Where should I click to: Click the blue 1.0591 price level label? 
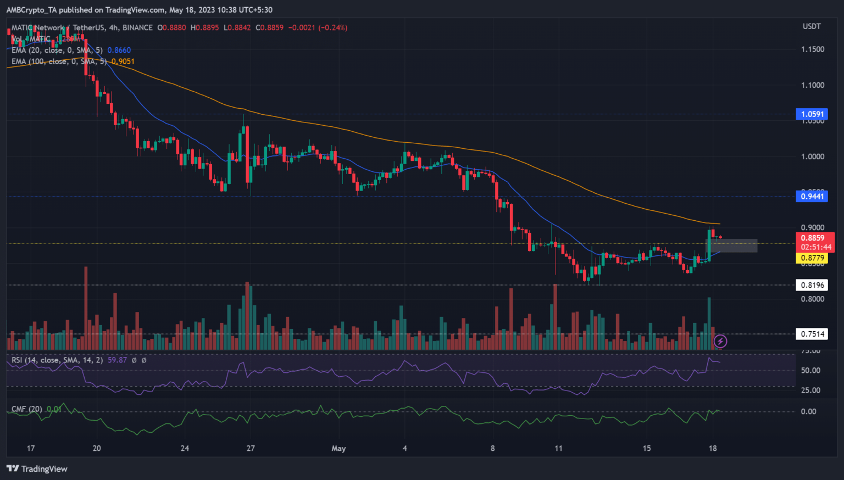[812, 114]
